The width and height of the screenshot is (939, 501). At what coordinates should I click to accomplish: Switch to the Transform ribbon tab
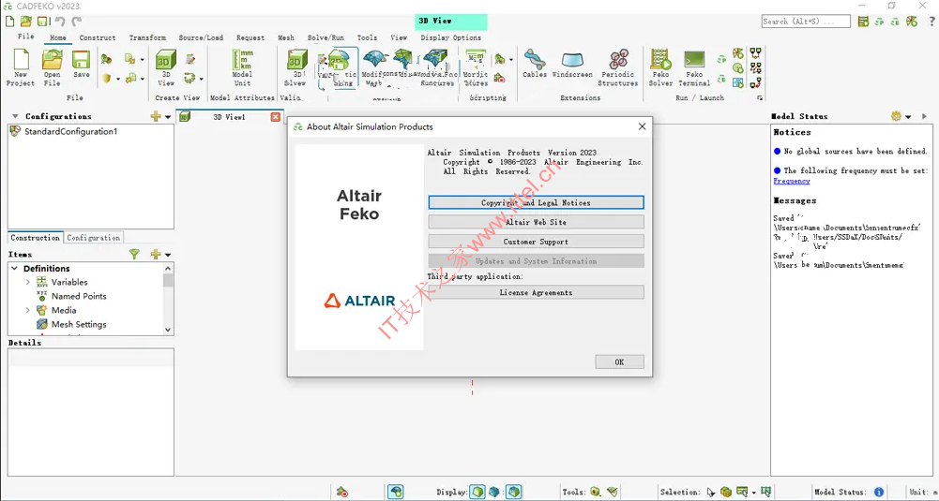[147, 37]
